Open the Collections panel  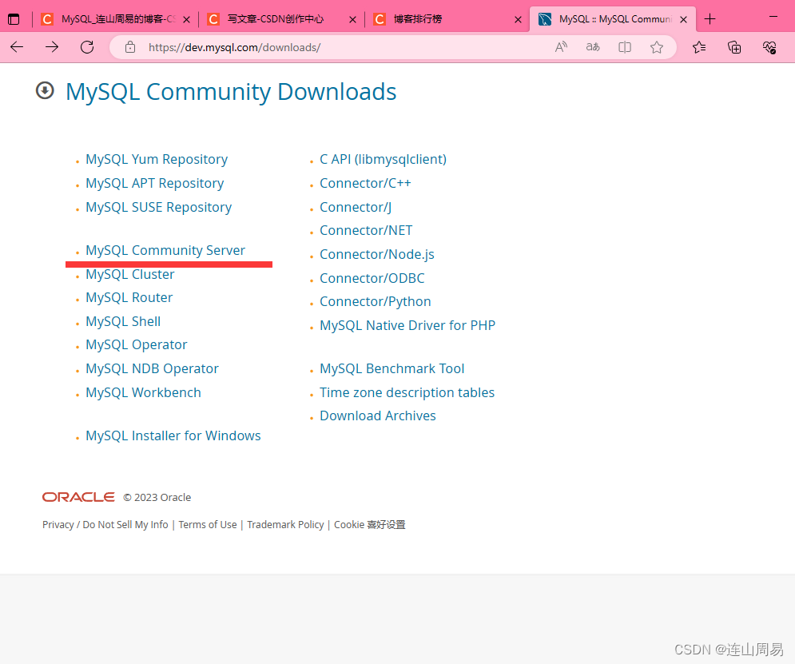pyautogui.click(x=734, y=47)
